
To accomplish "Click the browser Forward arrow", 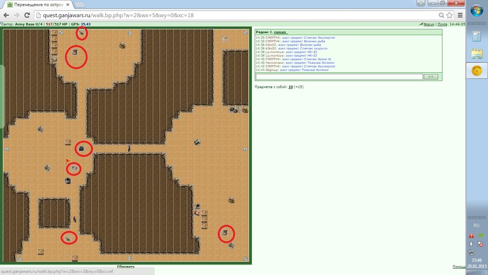I will [16, 15].
